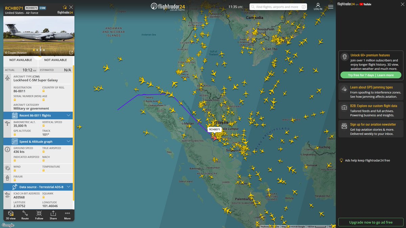
Task: Click the weather icon beside Wind
Action: 7,168
